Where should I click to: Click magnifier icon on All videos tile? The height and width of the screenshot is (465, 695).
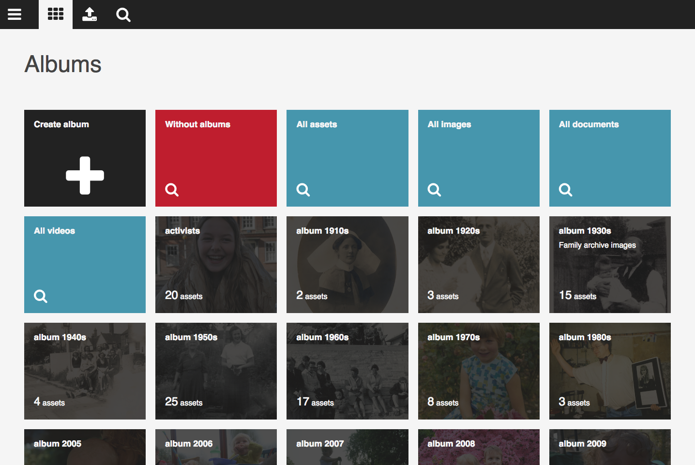pyautogui.click(x=41, y=296)
